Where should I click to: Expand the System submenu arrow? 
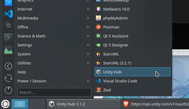point(88,54)
